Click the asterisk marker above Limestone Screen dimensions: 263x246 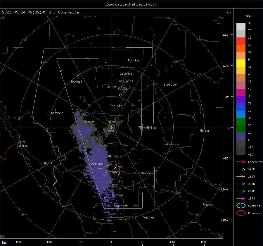point(55,110)
